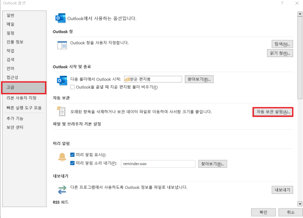Click the scrollbar down arrow

coord(300,204)
